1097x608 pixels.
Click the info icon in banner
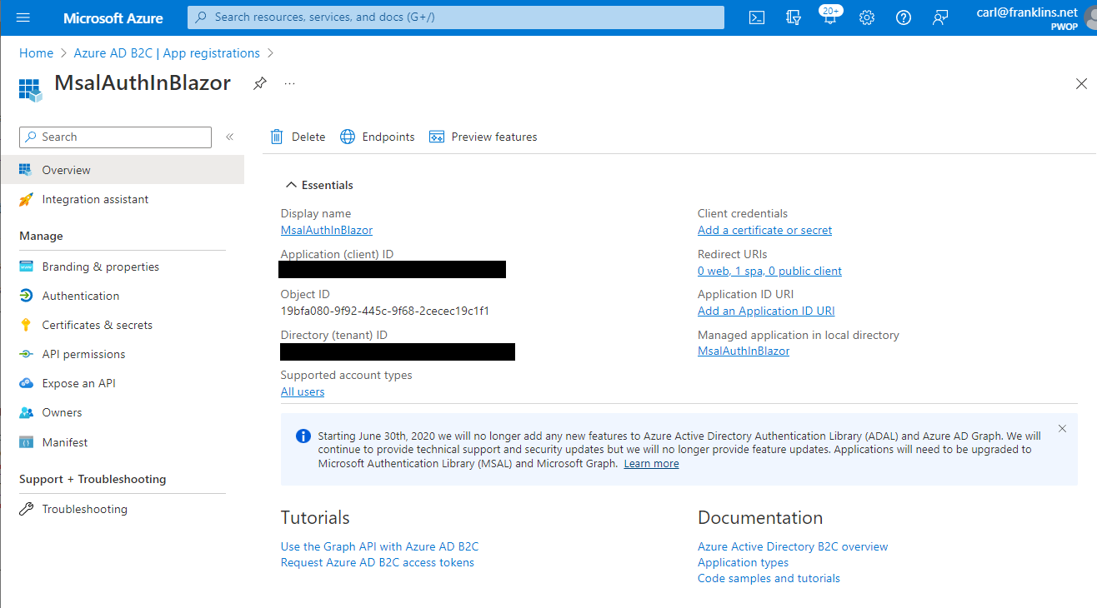pyautogui.click(x=303, y=436)
